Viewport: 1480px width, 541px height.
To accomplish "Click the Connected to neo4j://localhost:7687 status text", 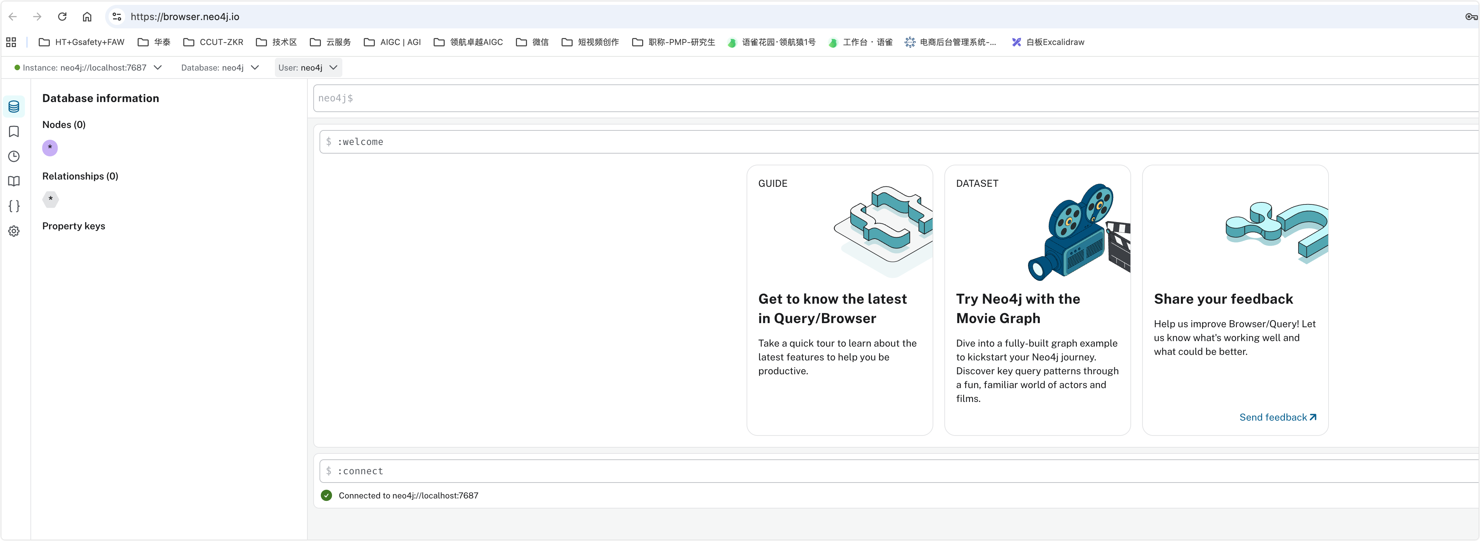I will pyautogui.click(x=408, y=496).
